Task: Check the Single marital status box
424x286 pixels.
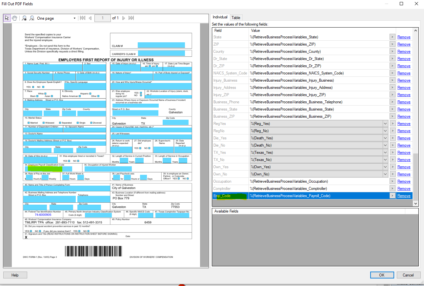Action: pos(77,123)
